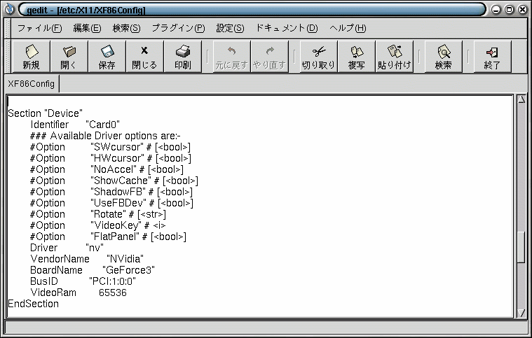Image resolution: width=532 pixels, height=338 pixels.
Task: Click the "HWcursor" option line
Action: 110,158
